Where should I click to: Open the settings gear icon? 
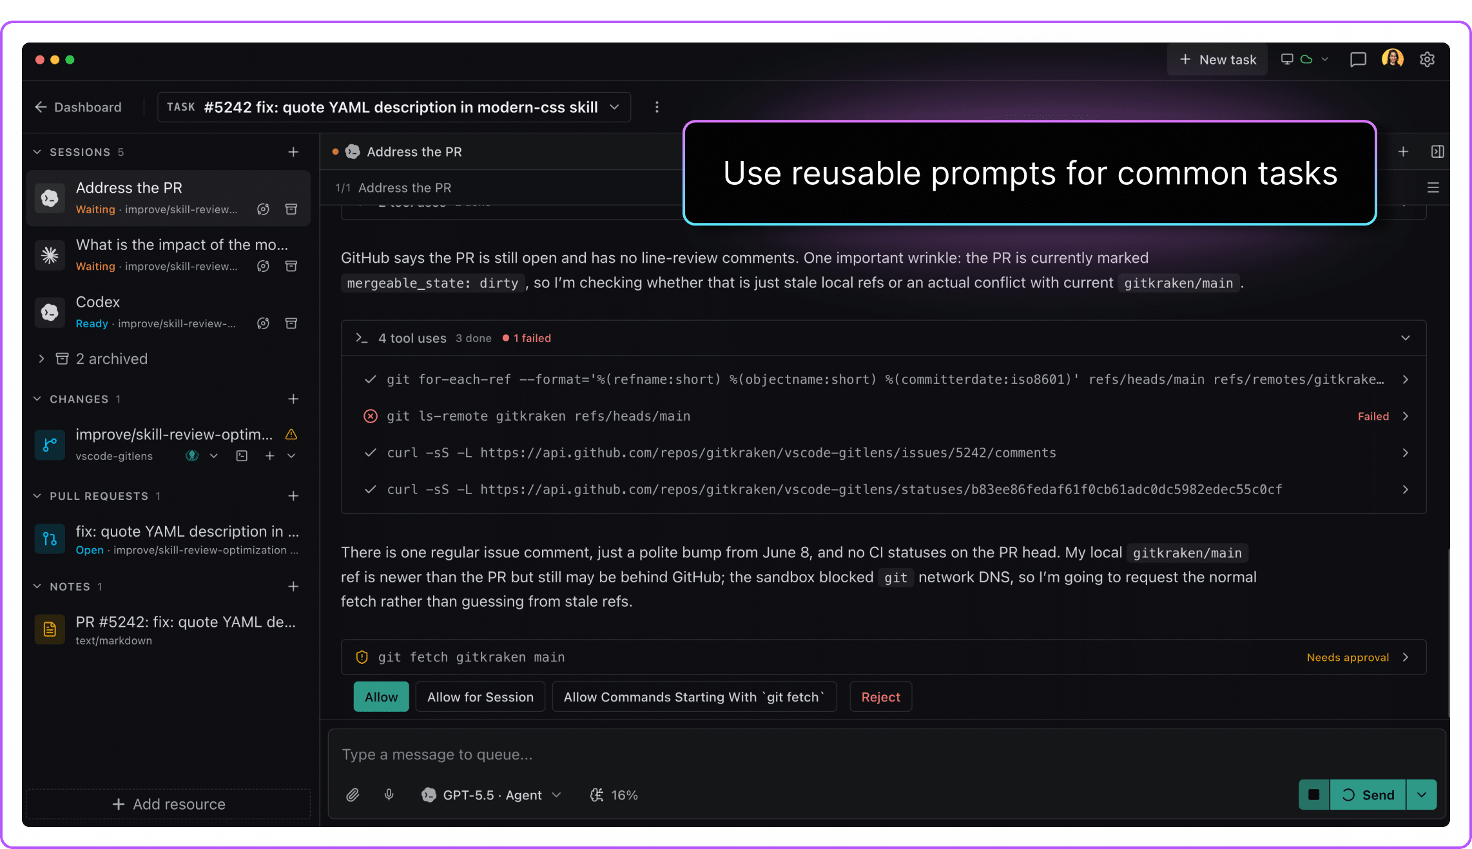tap(1427, 59)
